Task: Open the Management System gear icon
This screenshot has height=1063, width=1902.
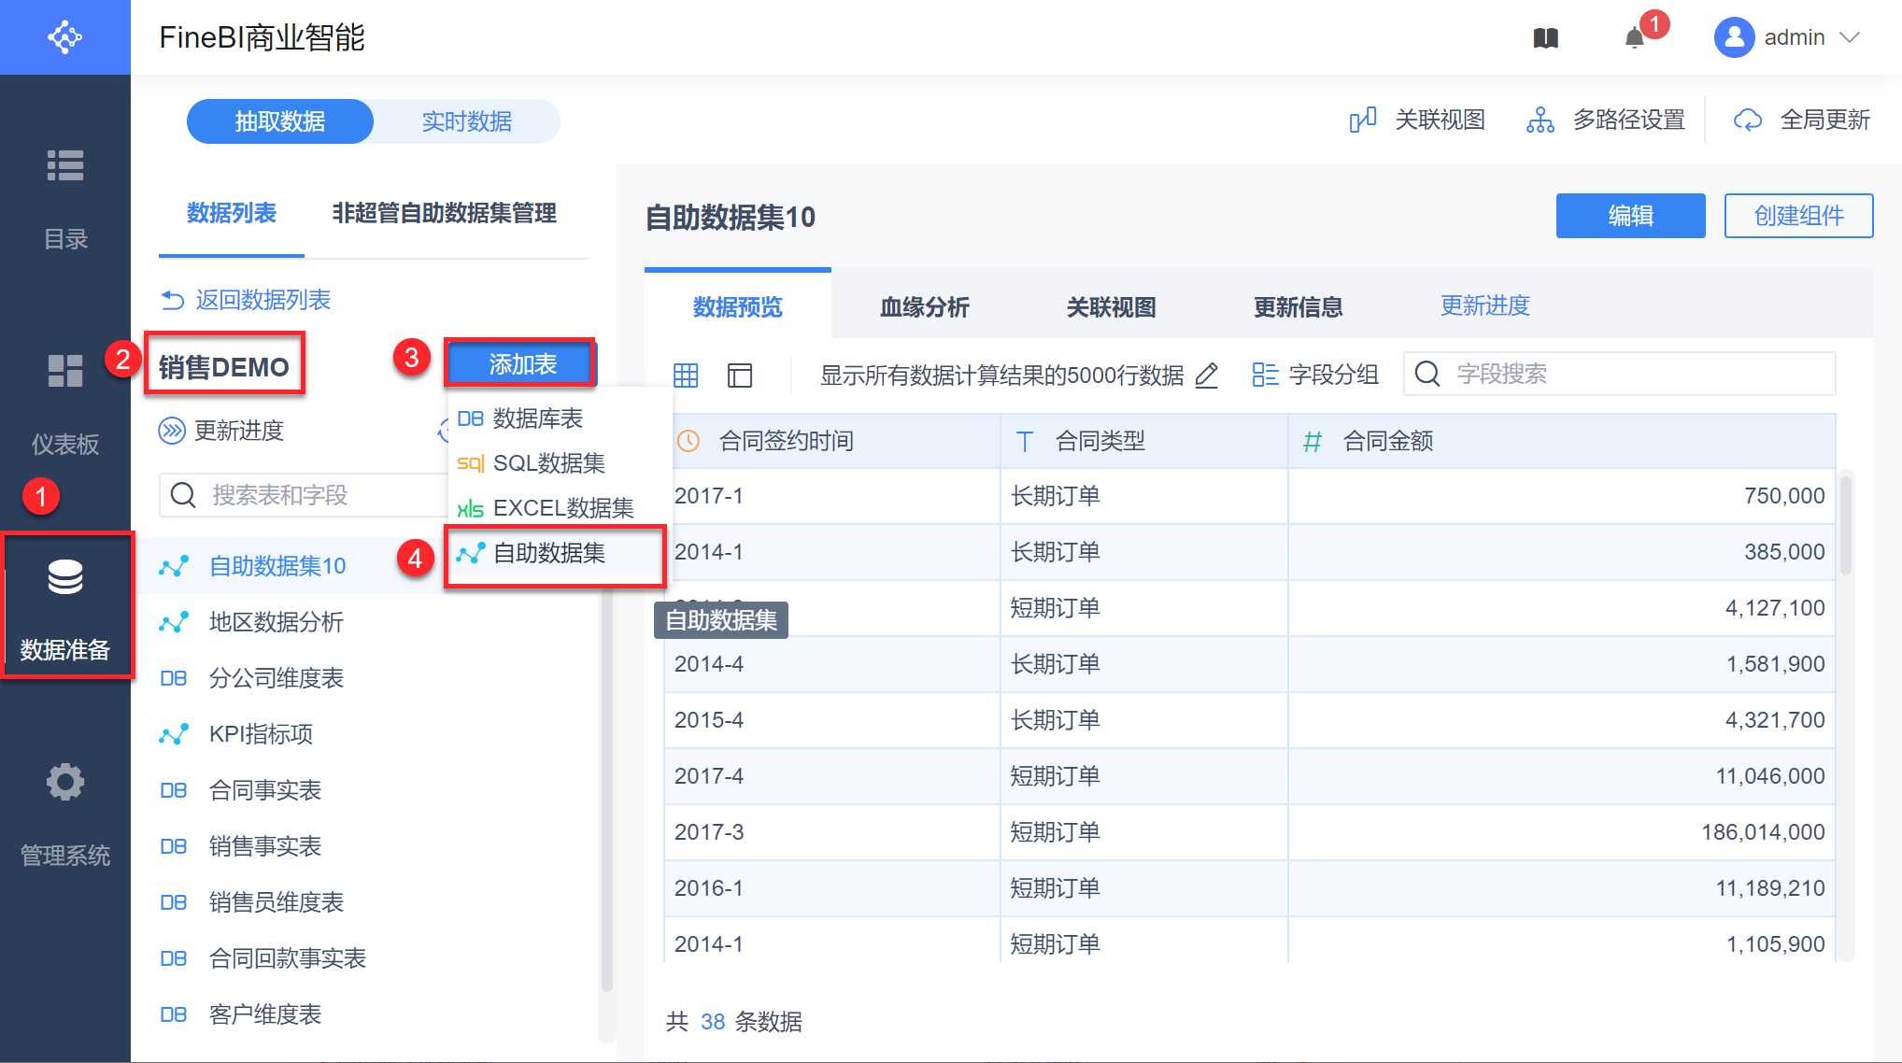Action: (x=65, y=782)
